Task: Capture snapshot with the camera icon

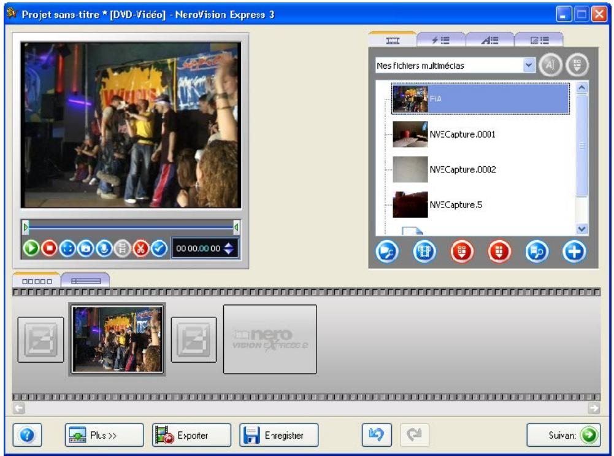Action: (x=86, y=249)
